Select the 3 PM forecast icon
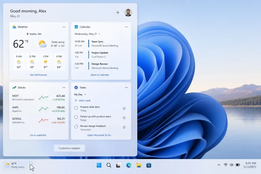This screenshot has width=261, height=174. tap(45, 62)
